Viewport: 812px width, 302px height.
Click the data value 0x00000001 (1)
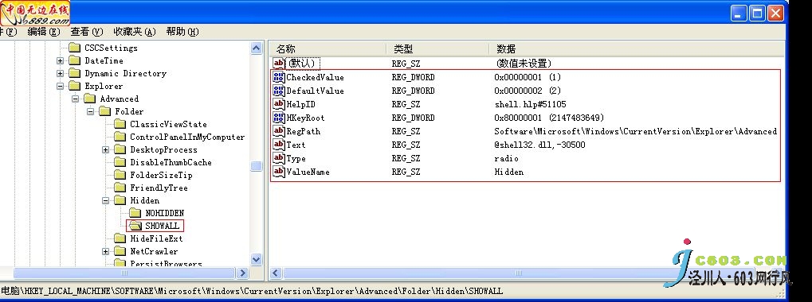(x=528, y=77)
